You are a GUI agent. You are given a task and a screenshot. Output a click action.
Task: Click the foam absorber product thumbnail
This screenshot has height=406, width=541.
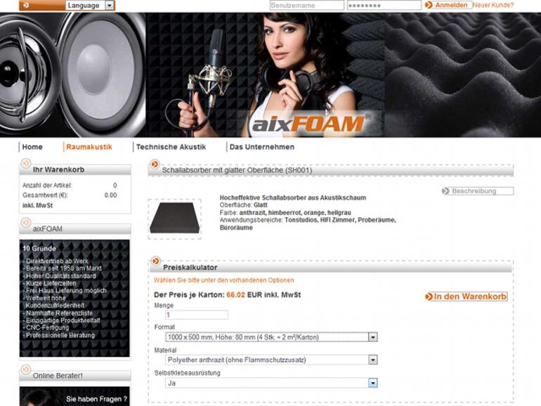click(174, 218)
